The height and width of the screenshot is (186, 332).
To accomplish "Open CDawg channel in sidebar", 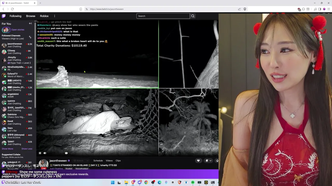I will pyautogui.click(x=17, y=52).
